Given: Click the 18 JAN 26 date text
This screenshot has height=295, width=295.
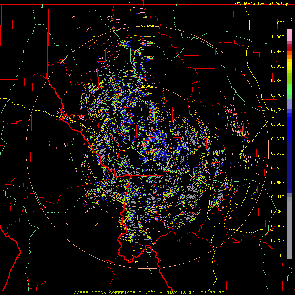Looking at the screenshot, I should [193, 293].
